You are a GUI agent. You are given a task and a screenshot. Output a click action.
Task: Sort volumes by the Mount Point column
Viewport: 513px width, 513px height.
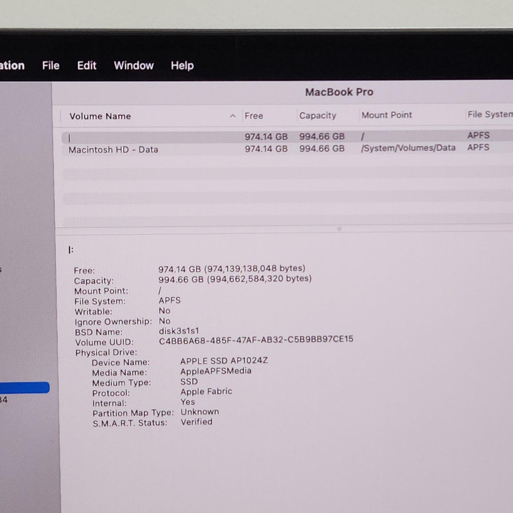(386, 115)
